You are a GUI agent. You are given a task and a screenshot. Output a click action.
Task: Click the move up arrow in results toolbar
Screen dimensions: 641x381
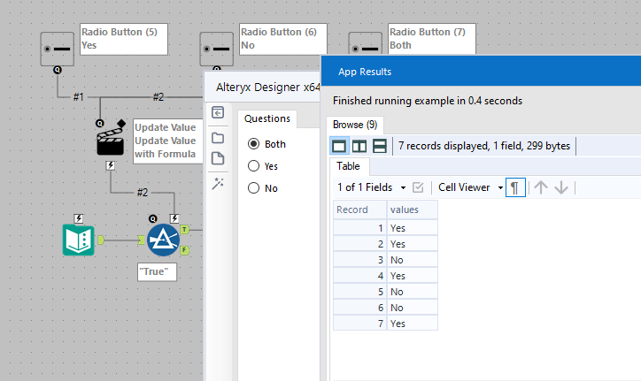(x=541, y=187)
